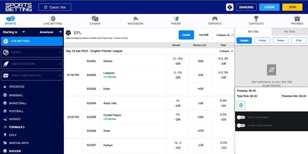Select the If Bet type
Viewport: 308px width, 154px height.
click(x=299, y=40)
